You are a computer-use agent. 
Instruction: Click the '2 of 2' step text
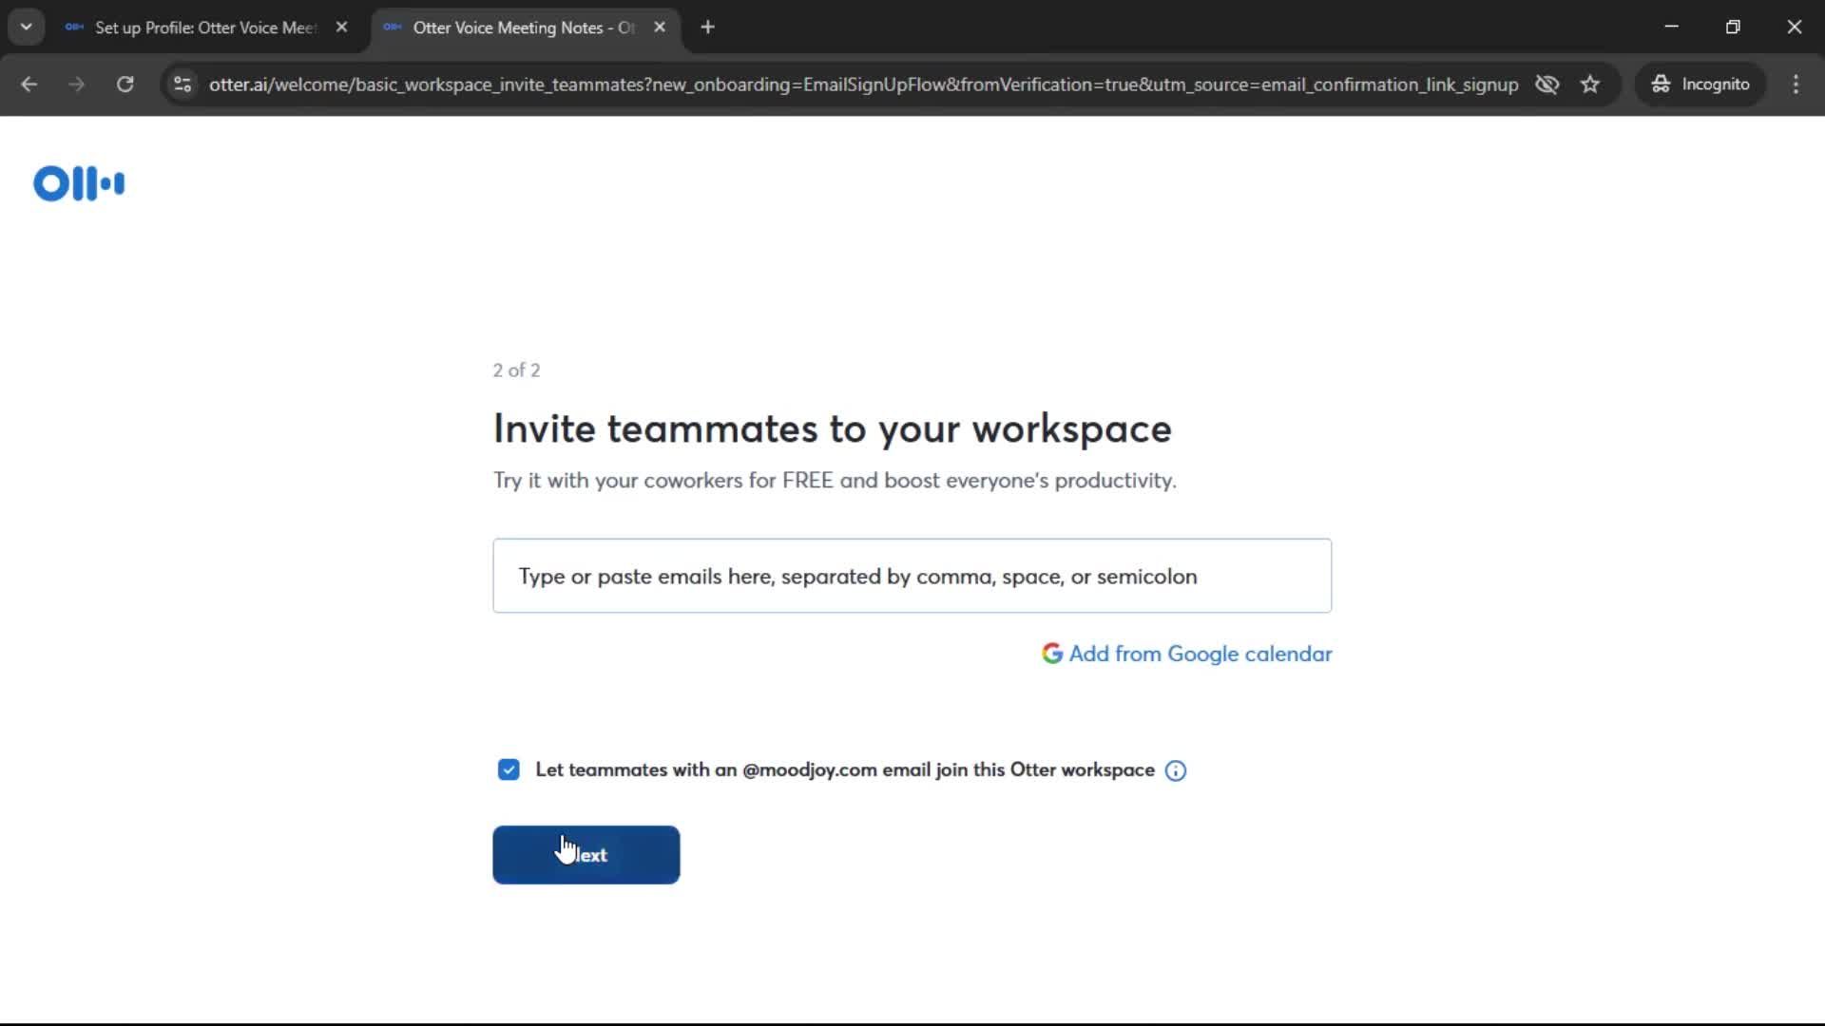pyautogui.click(x=516, y=370)
